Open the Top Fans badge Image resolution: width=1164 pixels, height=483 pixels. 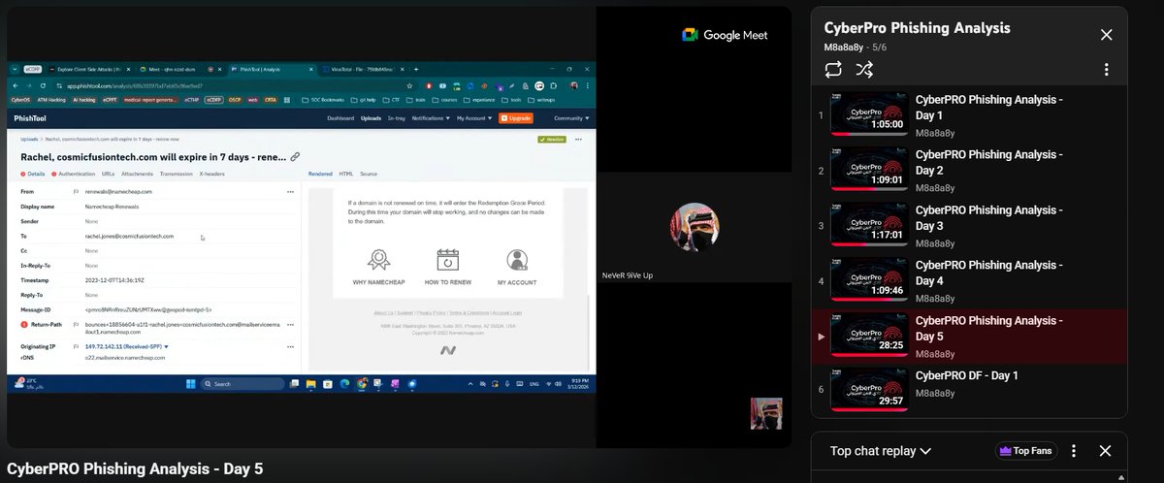1026,451
